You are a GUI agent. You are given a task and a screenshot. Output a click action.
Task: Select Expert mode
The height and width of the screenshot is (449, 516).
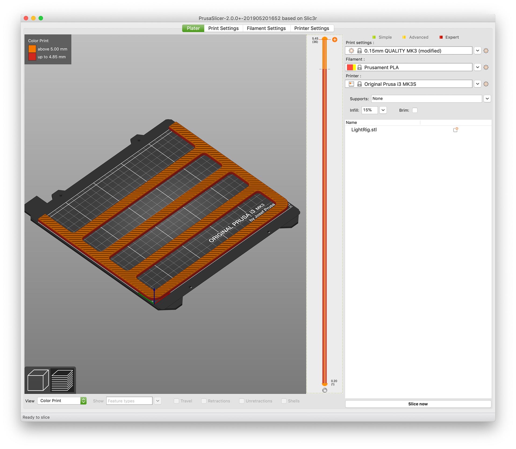(x=449, y=37)
